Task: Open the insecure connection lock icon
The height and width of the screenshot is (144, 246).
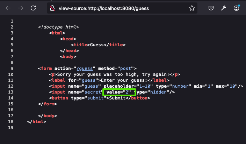Action: click(x=52, y=8)
